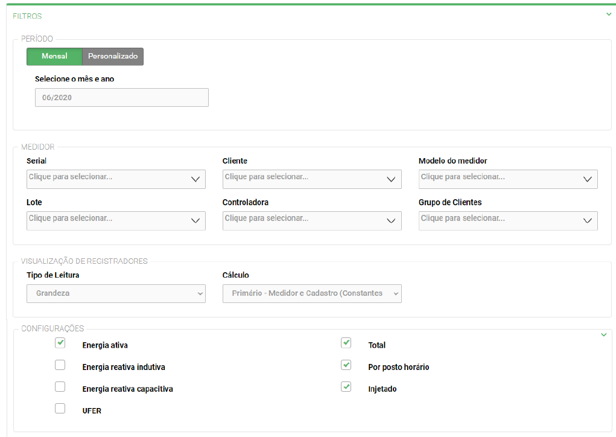Enable Energia reativa indutiva checkbox
Viewport: 616px width, 437px height.
[x=60, y=365]
